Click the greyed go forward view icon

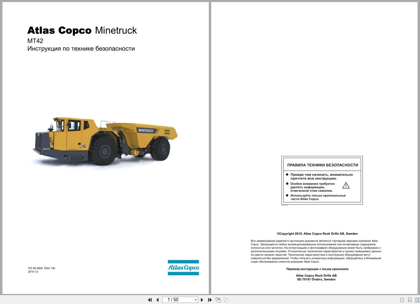(226, 300)
